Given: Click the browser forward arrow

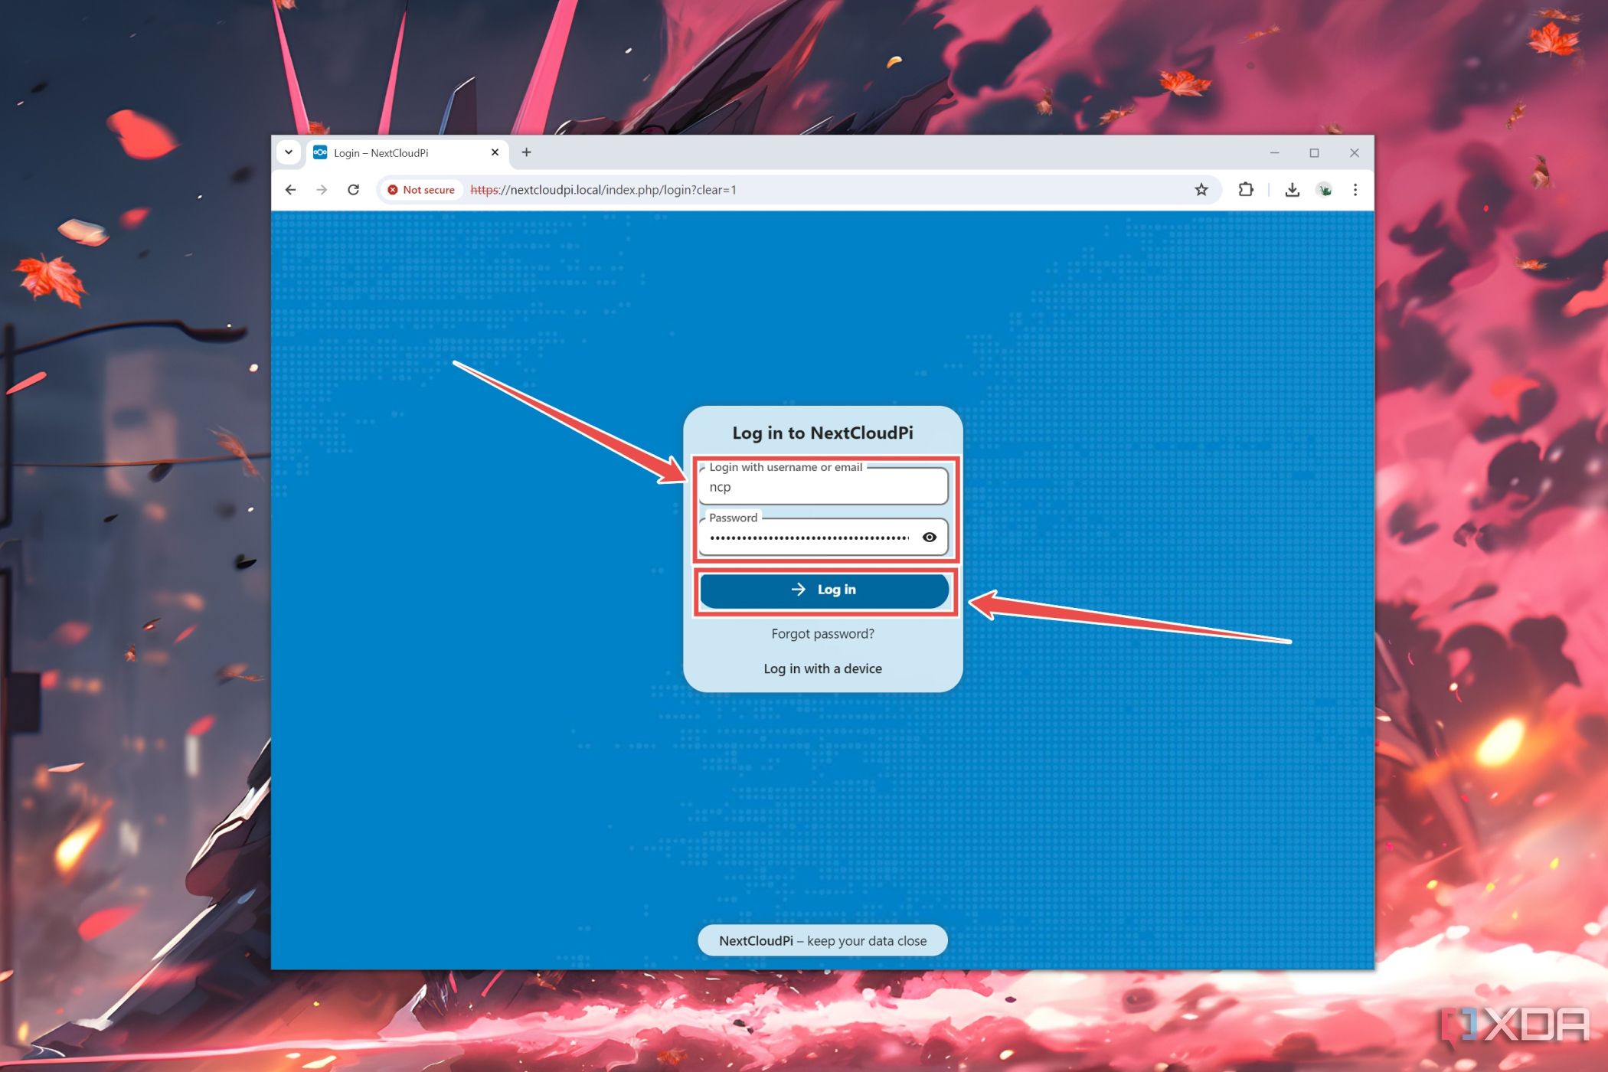Looking at the screenshot, I should pyautogui.click(x=322, y=190).
